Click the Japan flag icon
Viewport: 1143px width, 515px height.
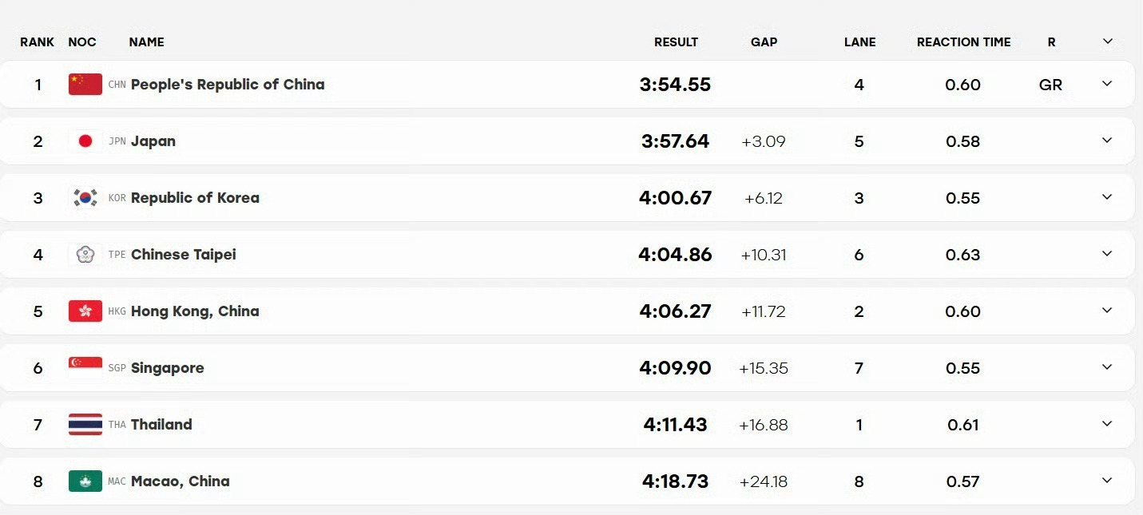pyautogui.click(x=85, y=141)
